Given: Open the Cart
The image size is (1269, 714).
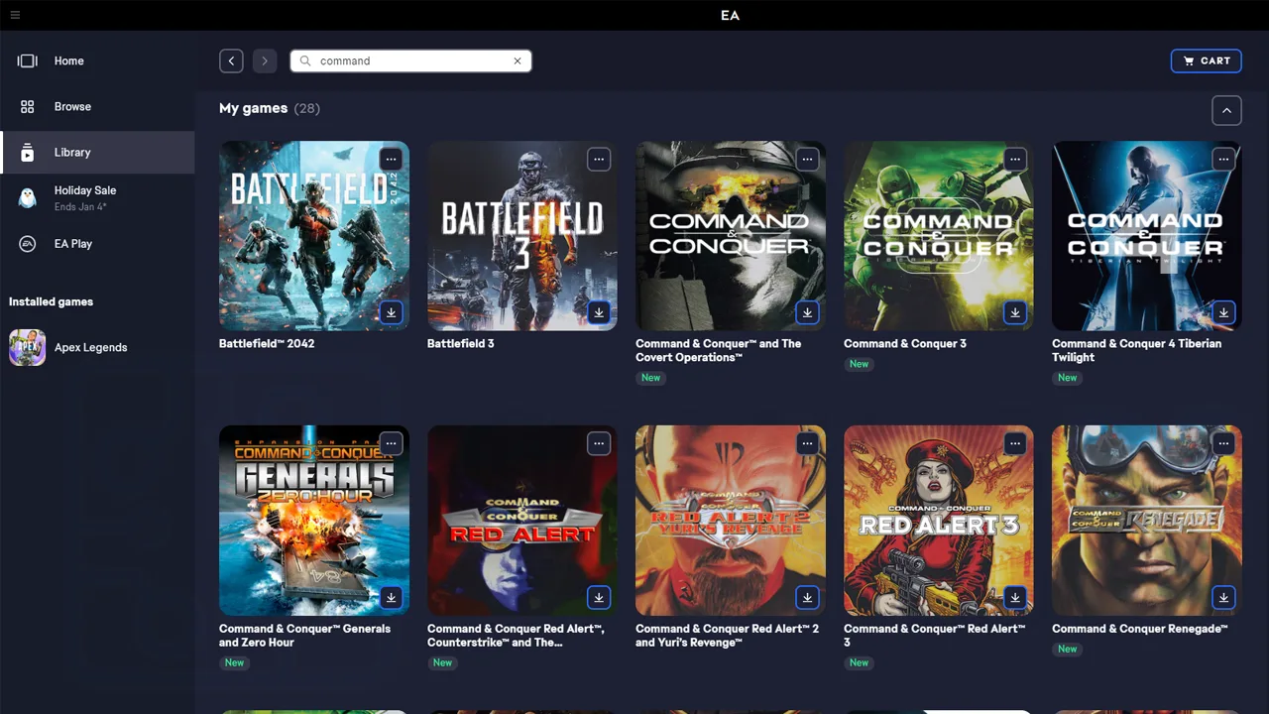Looking at the screenshot, I should click(1206, 60).
